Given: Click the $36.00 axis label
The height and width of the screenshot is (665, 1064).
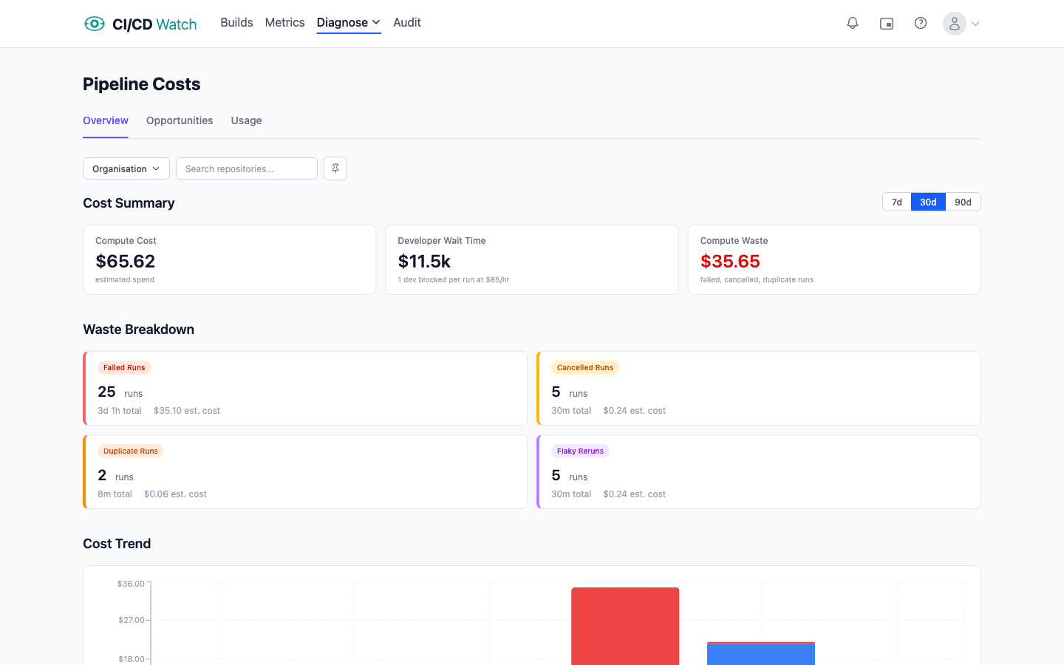Looking at the screenshot, I should [131, 584].
